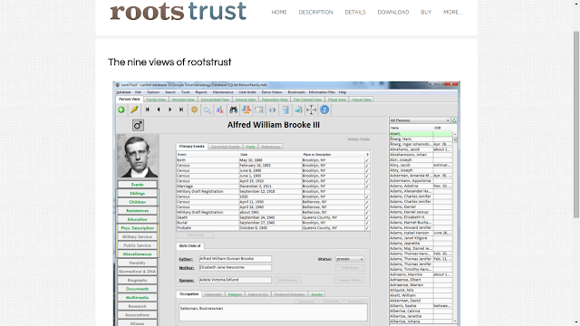Click the portrait photo thumbnail
The image size is (580, 326).
tap(138, 156)
